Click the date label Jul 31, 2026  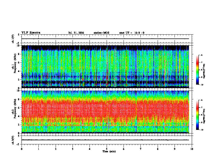coord(76,33)
